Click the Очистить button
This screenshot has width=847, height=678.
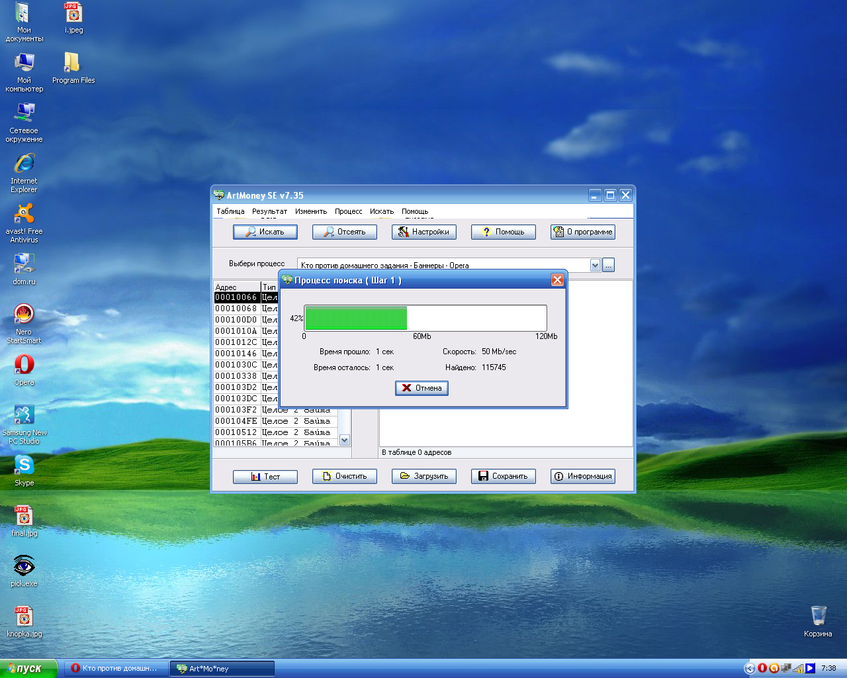[344, 476]
